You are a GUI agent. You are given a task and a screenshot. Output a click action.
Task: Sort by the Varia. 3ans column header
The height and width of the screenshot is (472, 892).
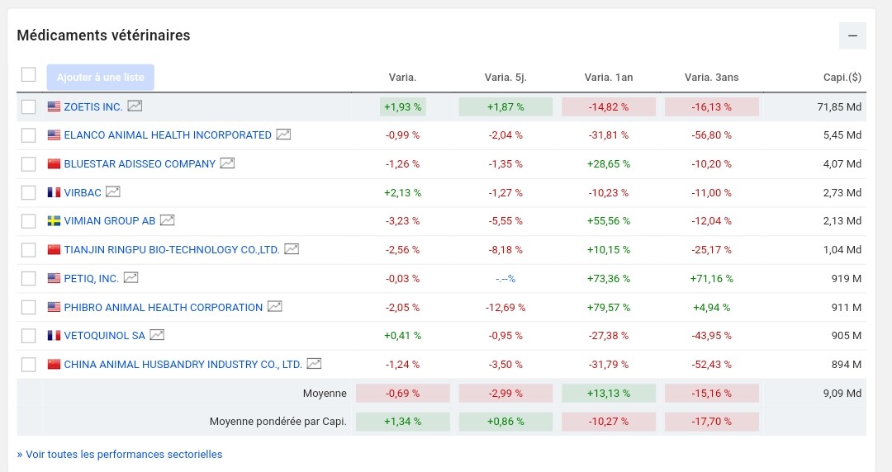(x=711, y=78)
